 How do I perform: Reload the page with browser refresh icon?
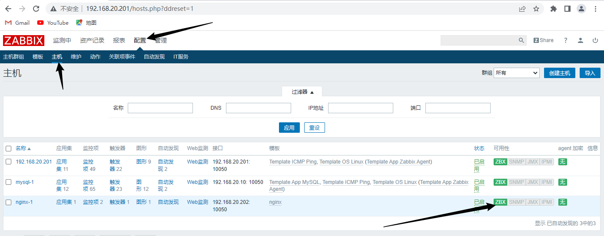pos(37,9)
